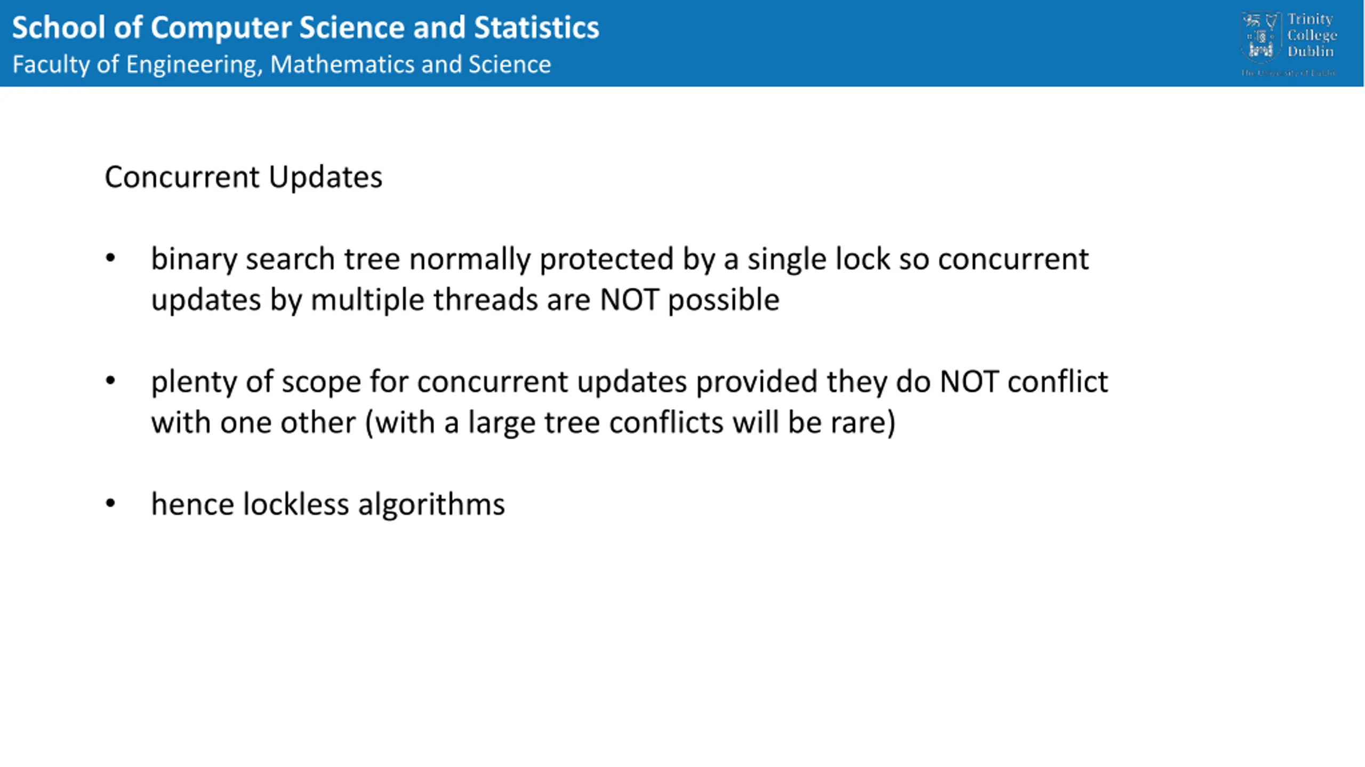Viewport: 1365px width, 767px height.
Task: Click 'NOT possible' in the first bullet
Action: (x=689, y=300)
